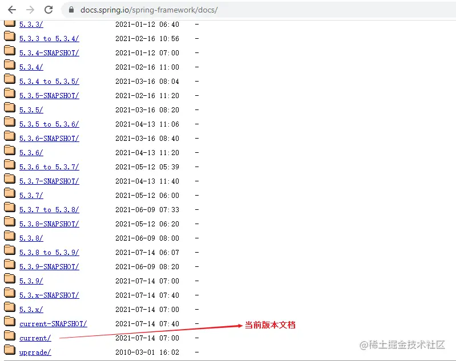This screenshot has height=361, width=456.
Task: Open the 5.3.3 to 5.3.4/ link
Action: [49, 39]
